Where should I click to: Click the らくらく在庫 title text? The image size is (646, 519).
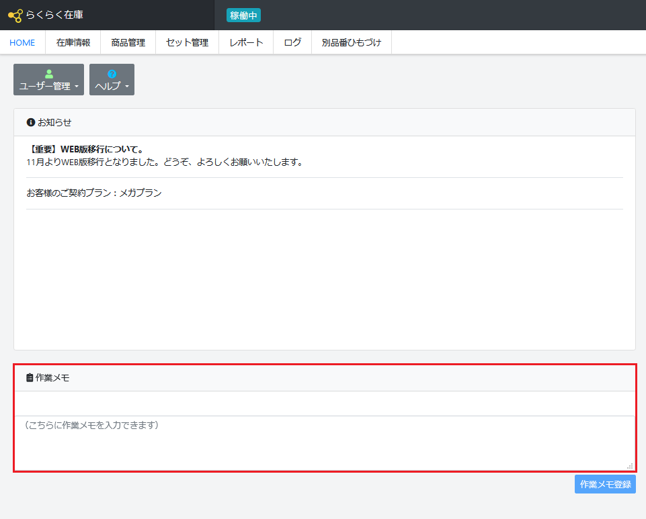click(54, 15)
